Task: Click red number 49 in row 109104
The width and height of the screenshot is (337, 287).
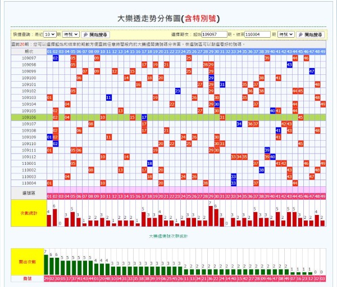Action: 323,104
